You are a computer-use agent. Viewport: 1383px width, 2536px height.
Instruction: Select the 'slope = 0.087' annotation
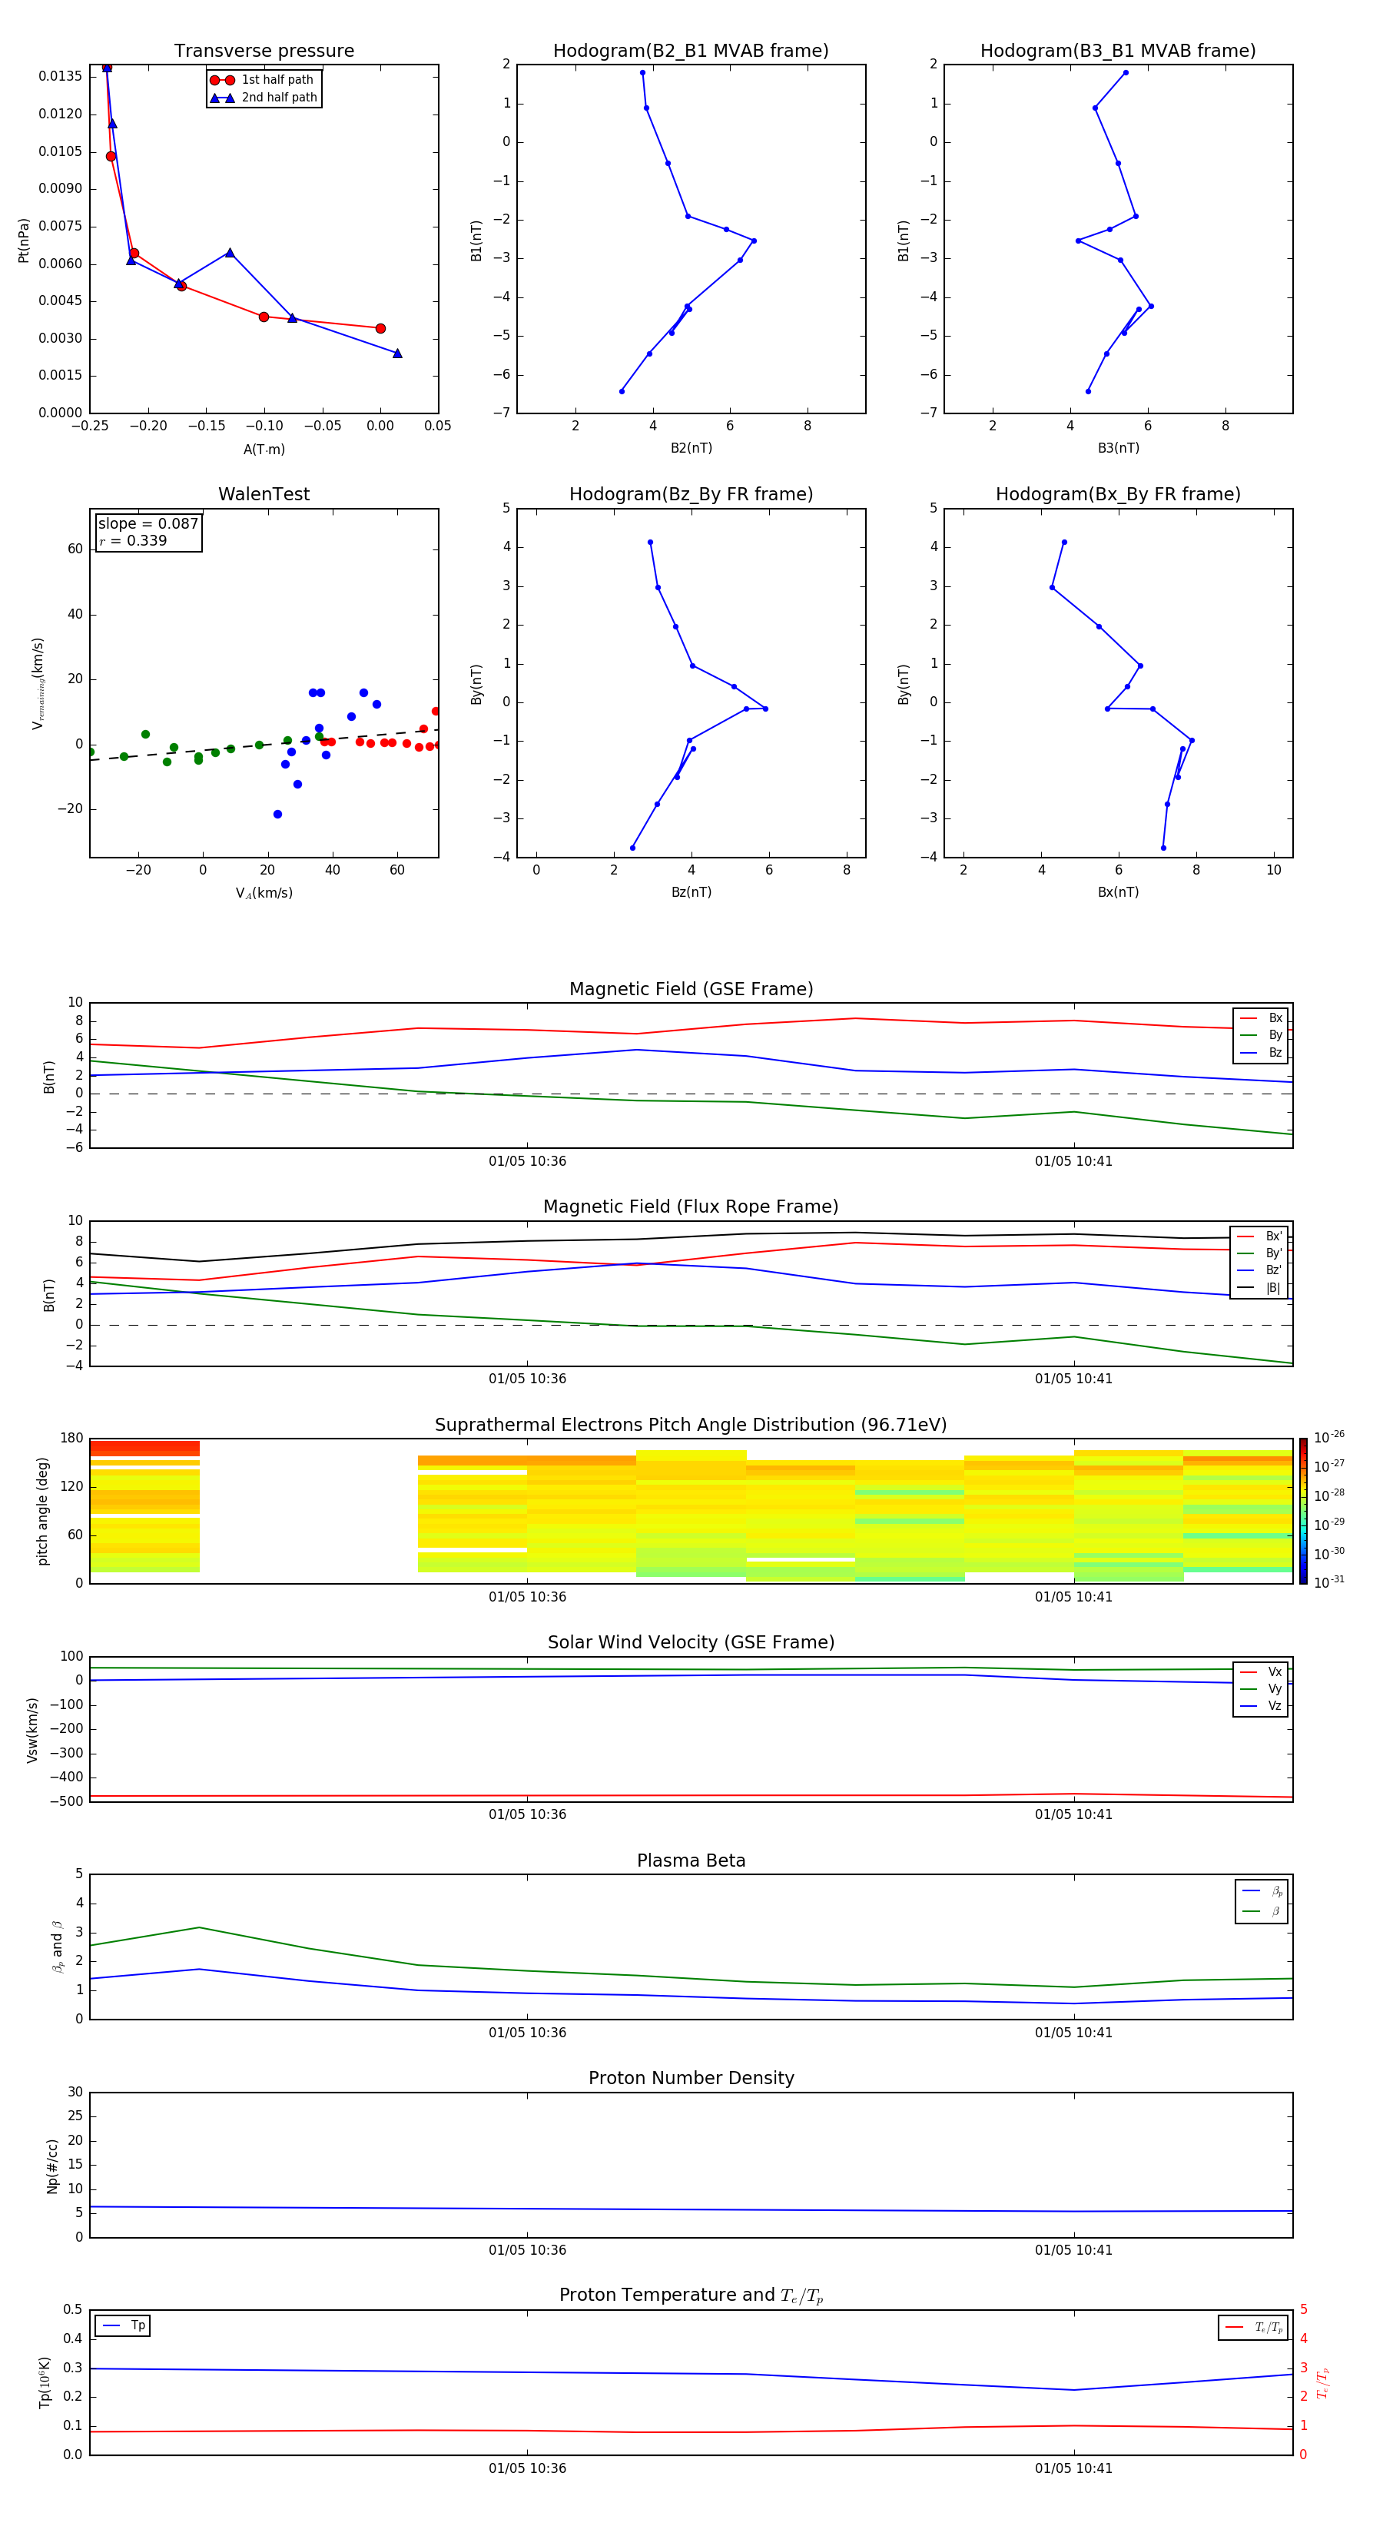click(x=148, y=524)
